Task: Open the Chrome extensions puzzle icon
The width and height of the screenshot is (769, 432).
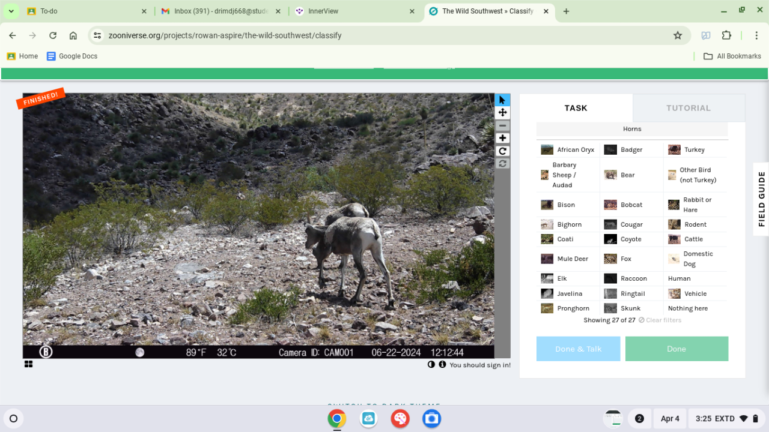Action: click(726, 35)
